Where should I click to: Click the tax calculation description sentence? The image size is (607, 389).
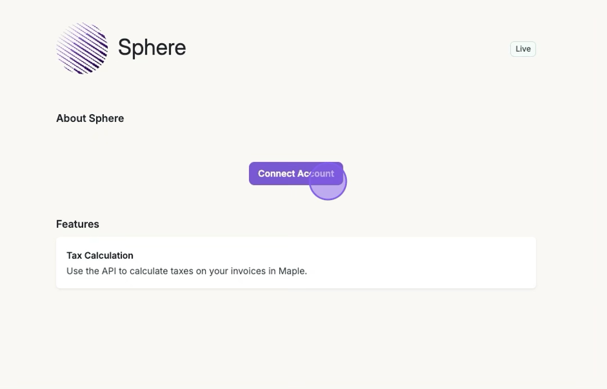(x=187, y=271)
